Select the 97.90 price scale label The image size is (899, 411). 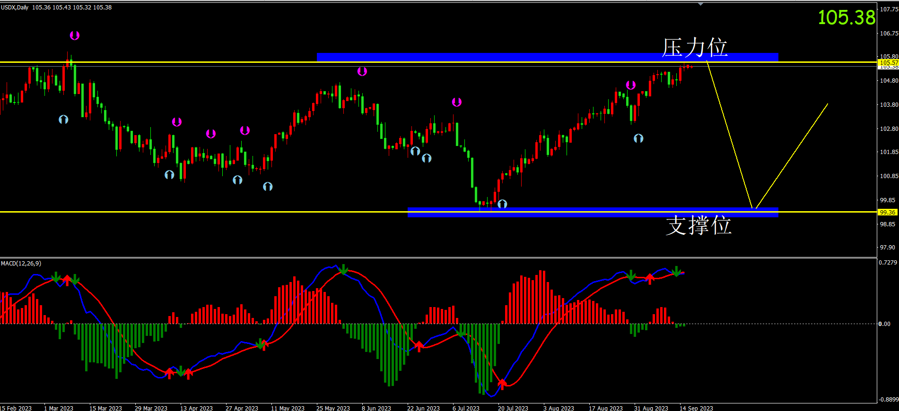tap(887, 247)
